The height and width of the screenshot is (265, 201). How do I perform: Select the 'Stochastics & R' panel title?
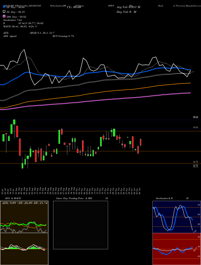(164, 198)
